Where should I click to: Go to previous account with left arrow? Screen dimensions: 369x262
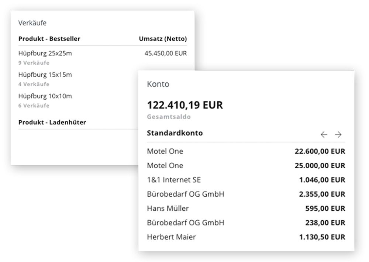point(324,134)
